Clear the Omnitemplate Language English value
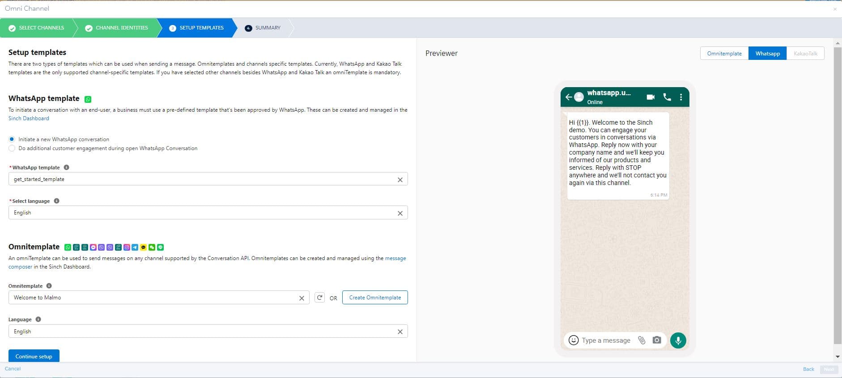 [400, 332]
